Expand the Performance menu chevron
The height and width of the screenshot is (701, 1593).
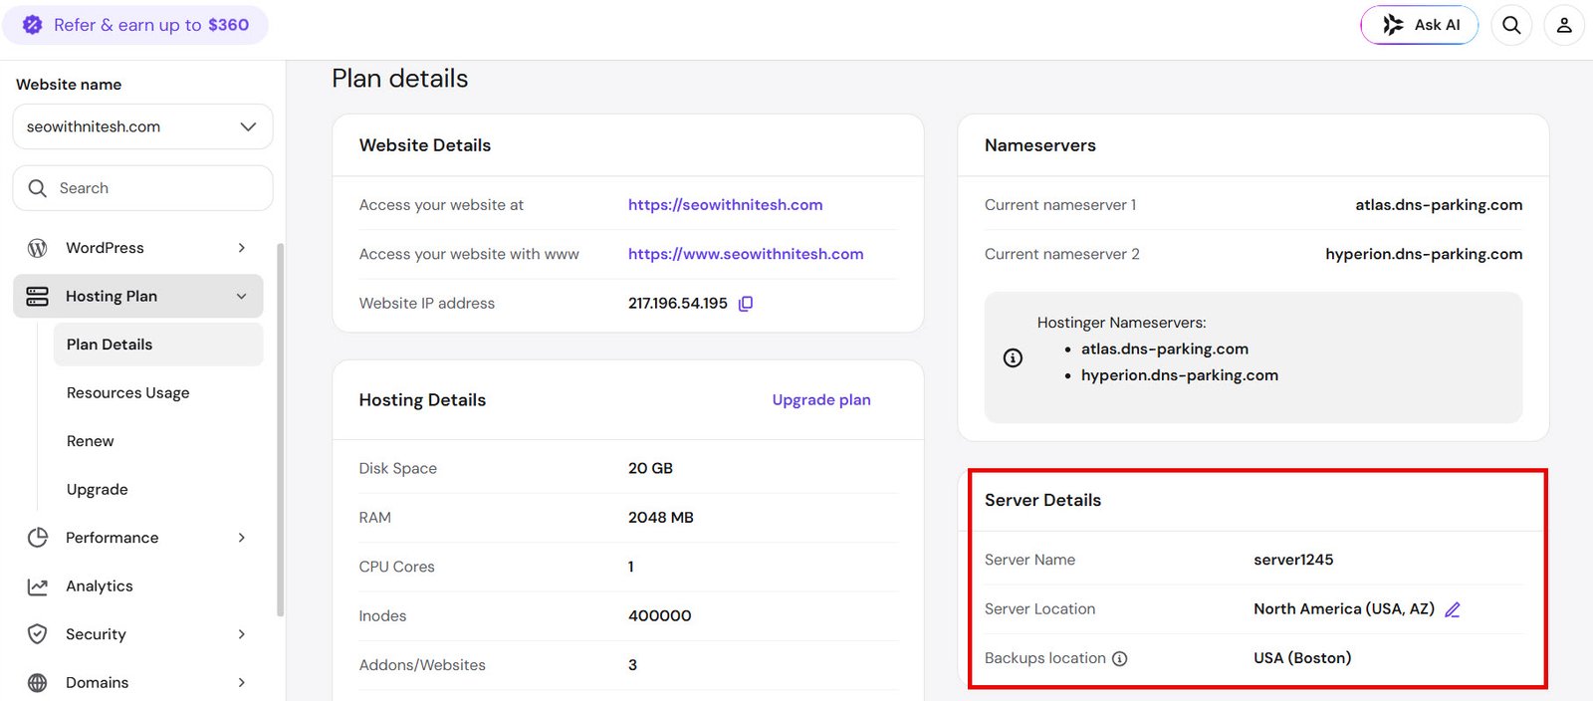(242, 538)
